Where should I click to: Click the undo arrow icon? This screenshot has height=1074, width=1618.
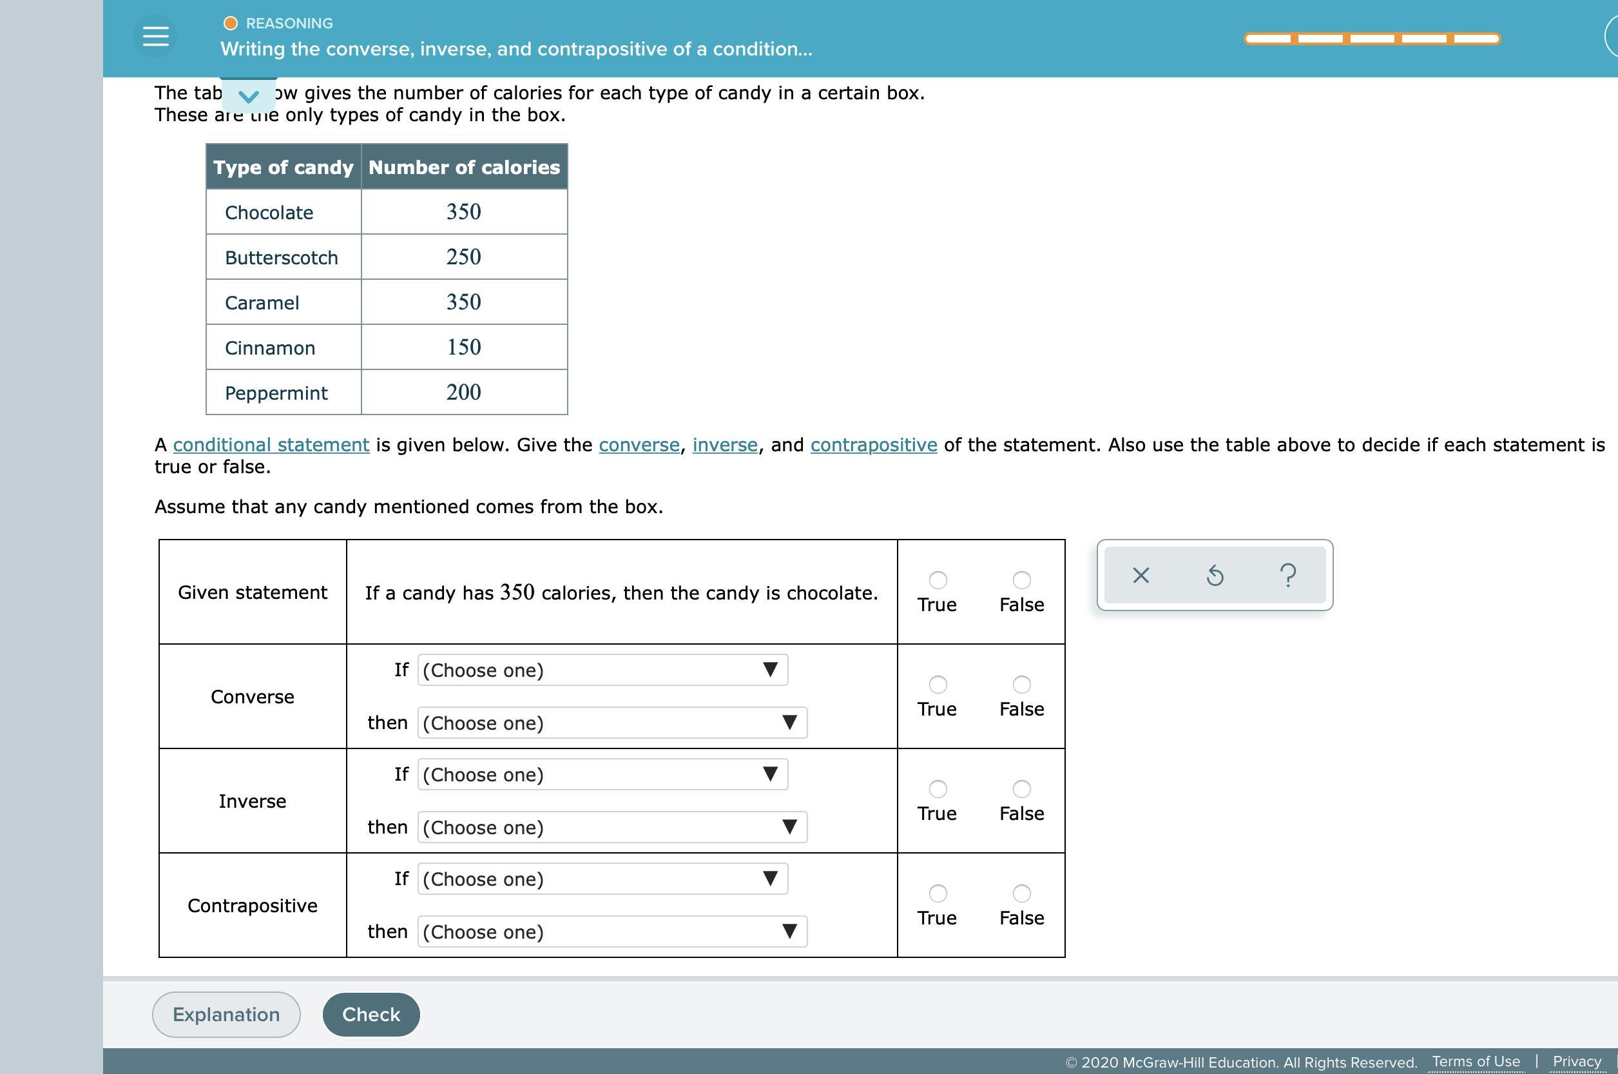[x=1214, y=575]
